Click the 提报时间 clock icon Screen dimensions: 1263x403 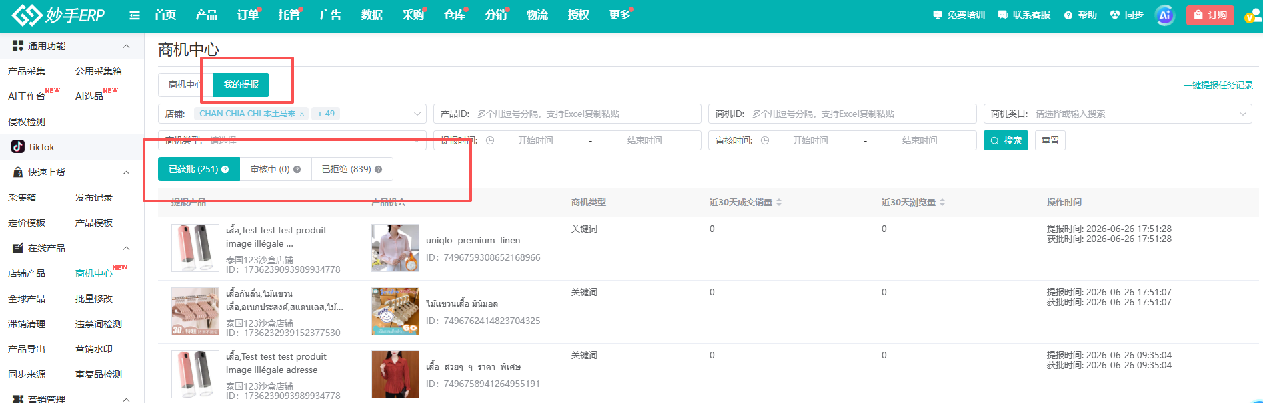pyautogui.click(x=490, y=140)
